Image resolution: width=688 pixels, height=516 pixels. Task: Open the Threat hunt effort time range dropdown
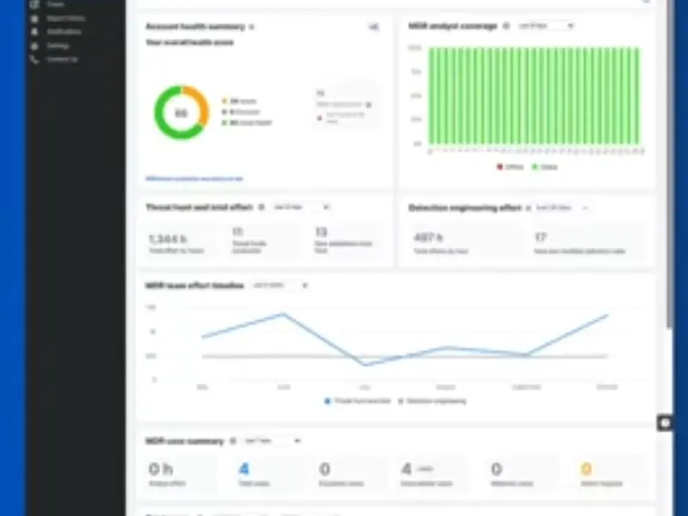(x=300, y=207)
